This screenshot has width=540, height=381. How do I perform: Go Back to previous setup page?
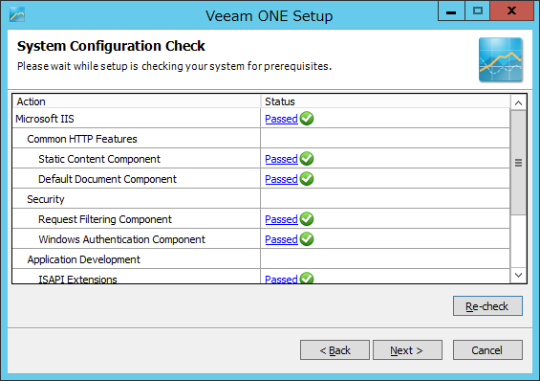point(335,350)
